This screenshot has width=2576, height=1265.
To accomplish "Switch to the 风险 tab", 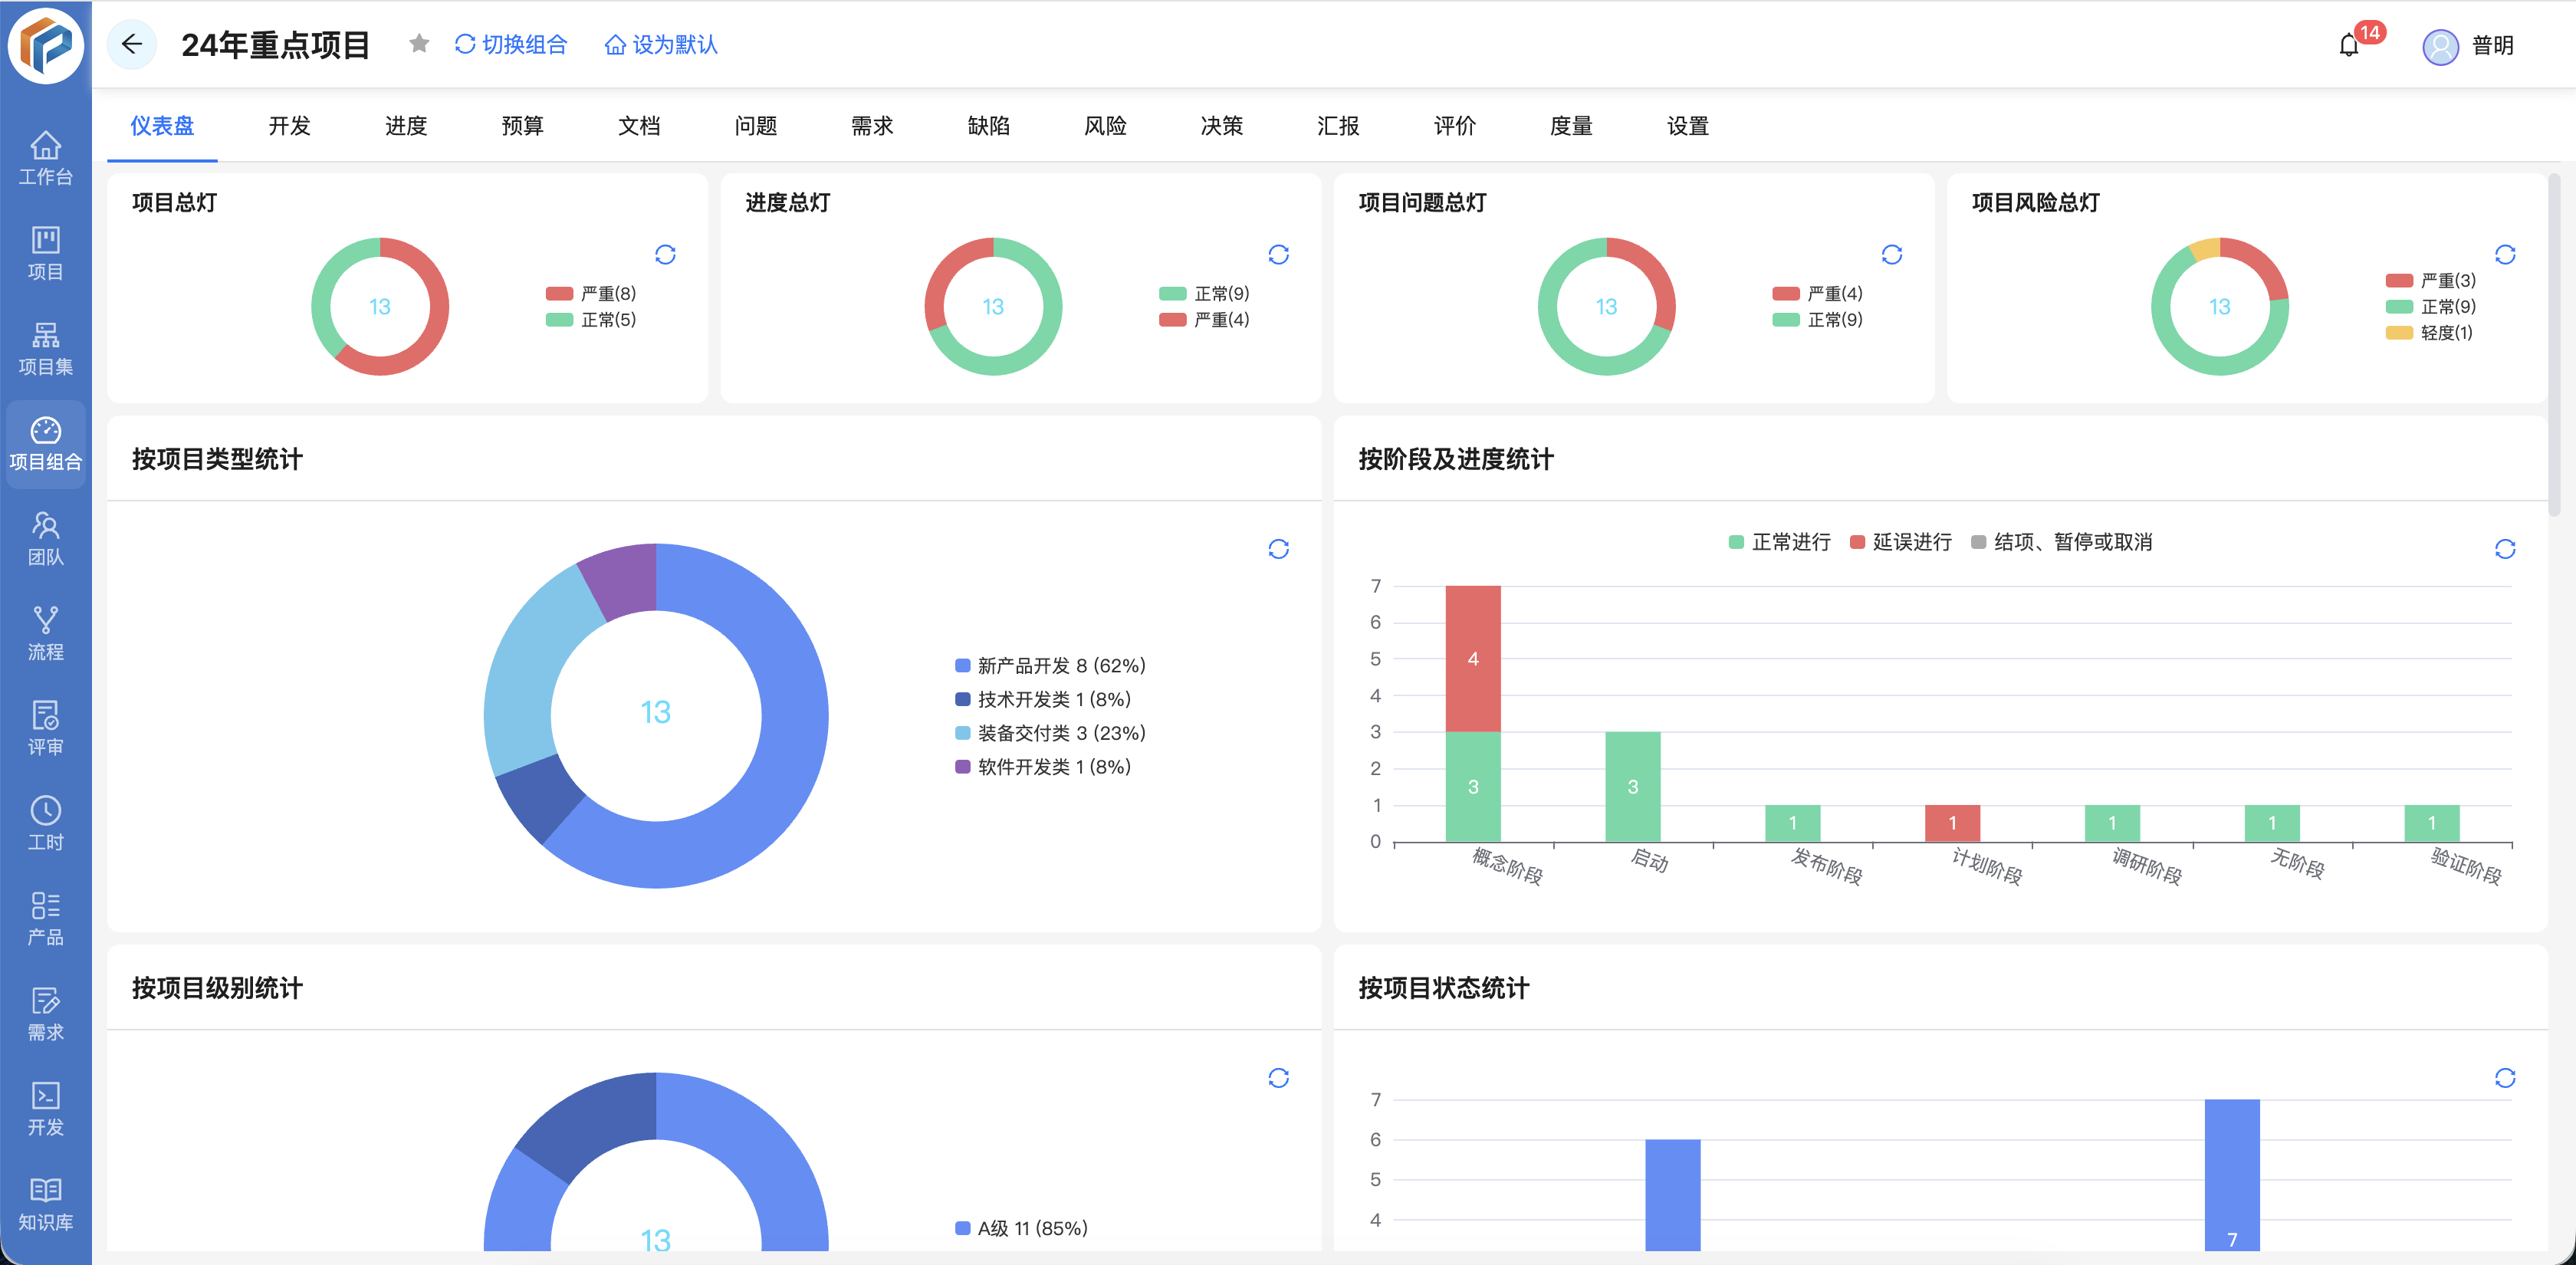I will [1105, 126].
